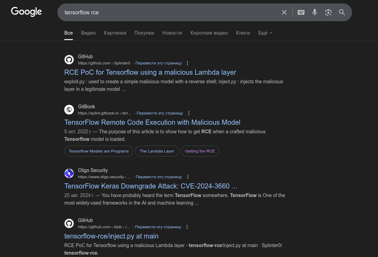Open the three-dot menu of the Oligo result
Screen dimensions: 378x257
click(x=187, y=176)
